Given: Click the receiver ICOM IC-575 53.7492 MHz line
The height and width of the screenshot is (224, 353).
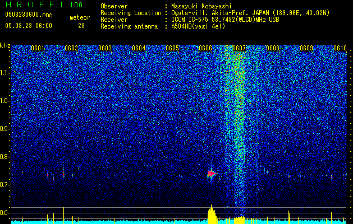Looking at the screenshot, I should tap(225, 20).
